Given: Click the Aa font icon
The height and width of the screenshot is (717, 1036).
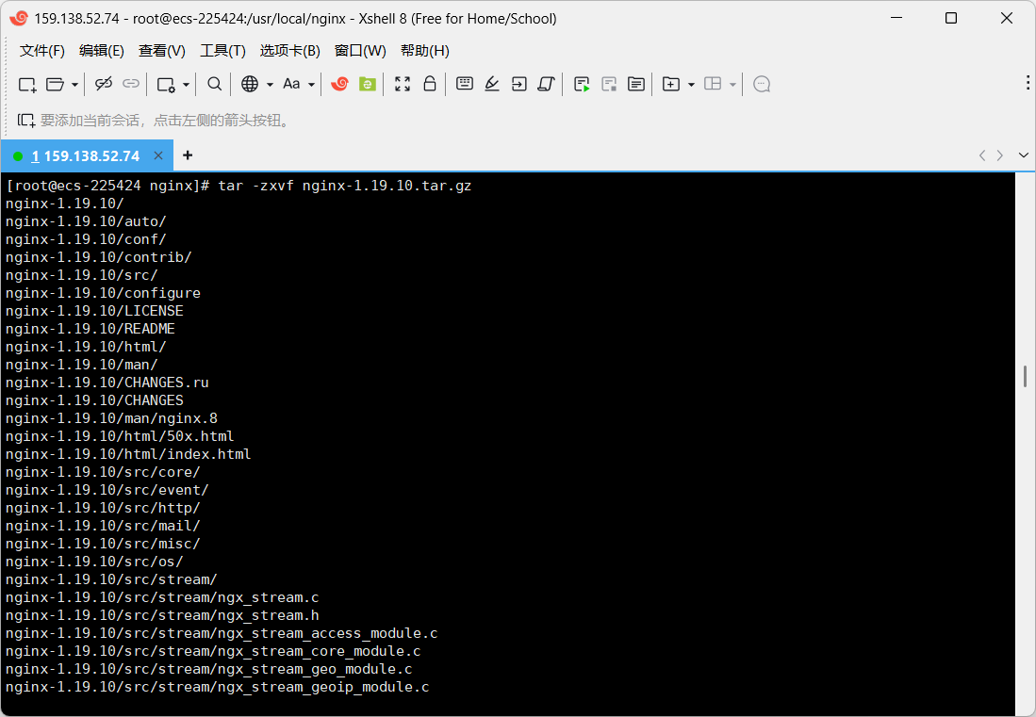Looking at the screenshot, I should [x=291, y=84].
